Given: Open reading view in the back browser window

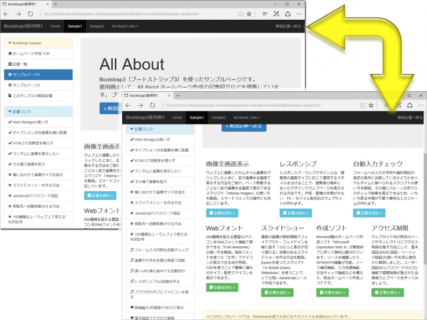Looking at the screenshot, I should 240,14.
